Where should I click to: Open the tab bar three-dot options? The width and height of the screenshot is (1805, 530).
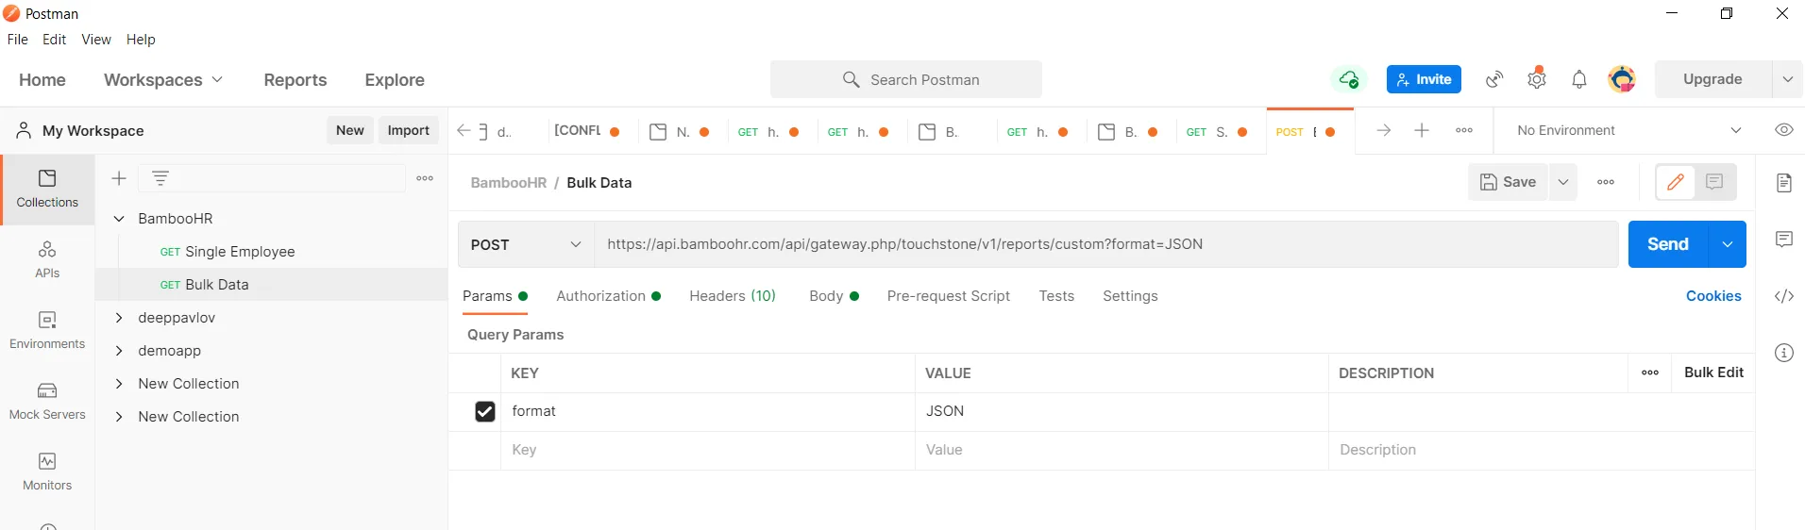click(x=1464, y=130)
